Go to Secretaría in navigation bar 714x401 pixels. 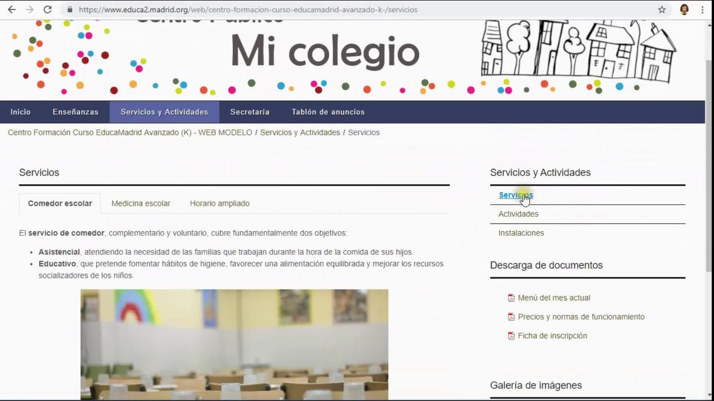[x=250, y=112]
